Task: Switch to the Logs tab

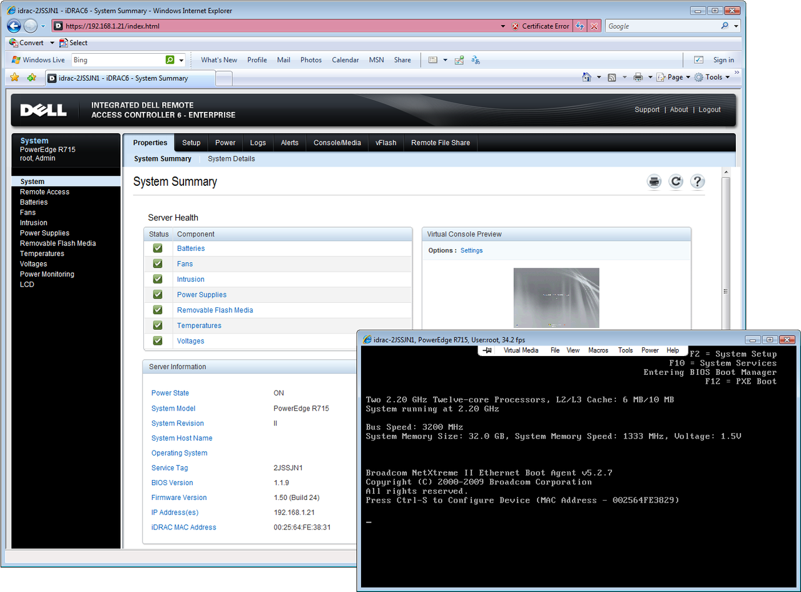Action: click(258, 143)
